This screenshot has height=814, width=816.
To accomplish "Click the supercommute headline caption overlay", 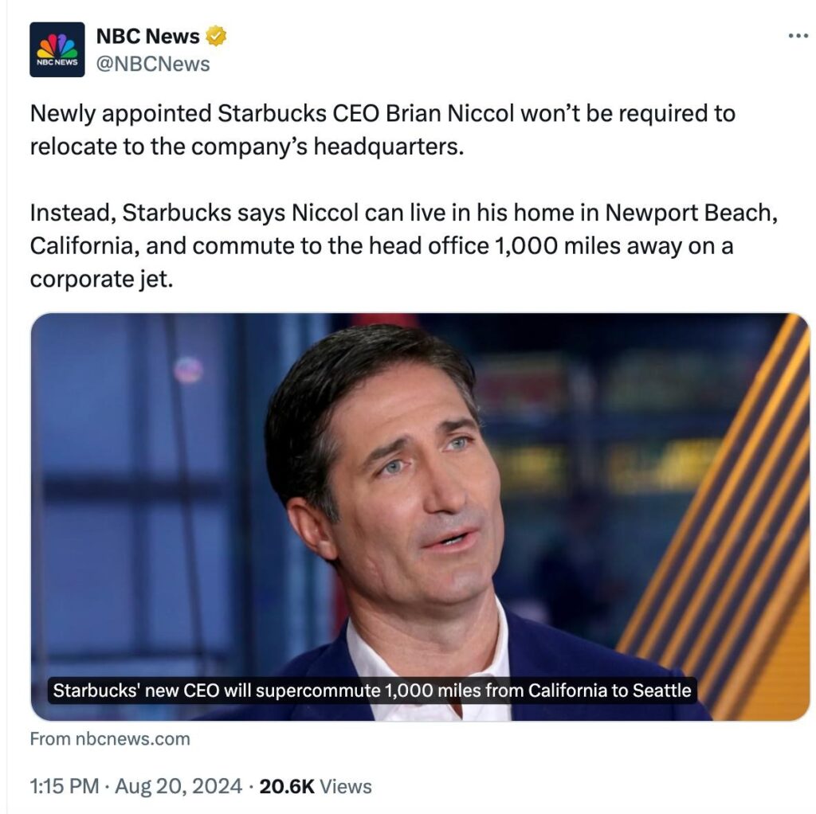I will [x=372, y=691].
